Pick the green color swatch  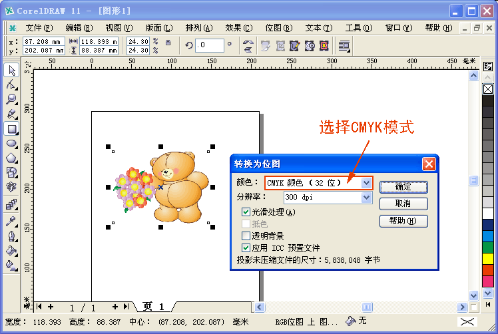click(488, 248)
